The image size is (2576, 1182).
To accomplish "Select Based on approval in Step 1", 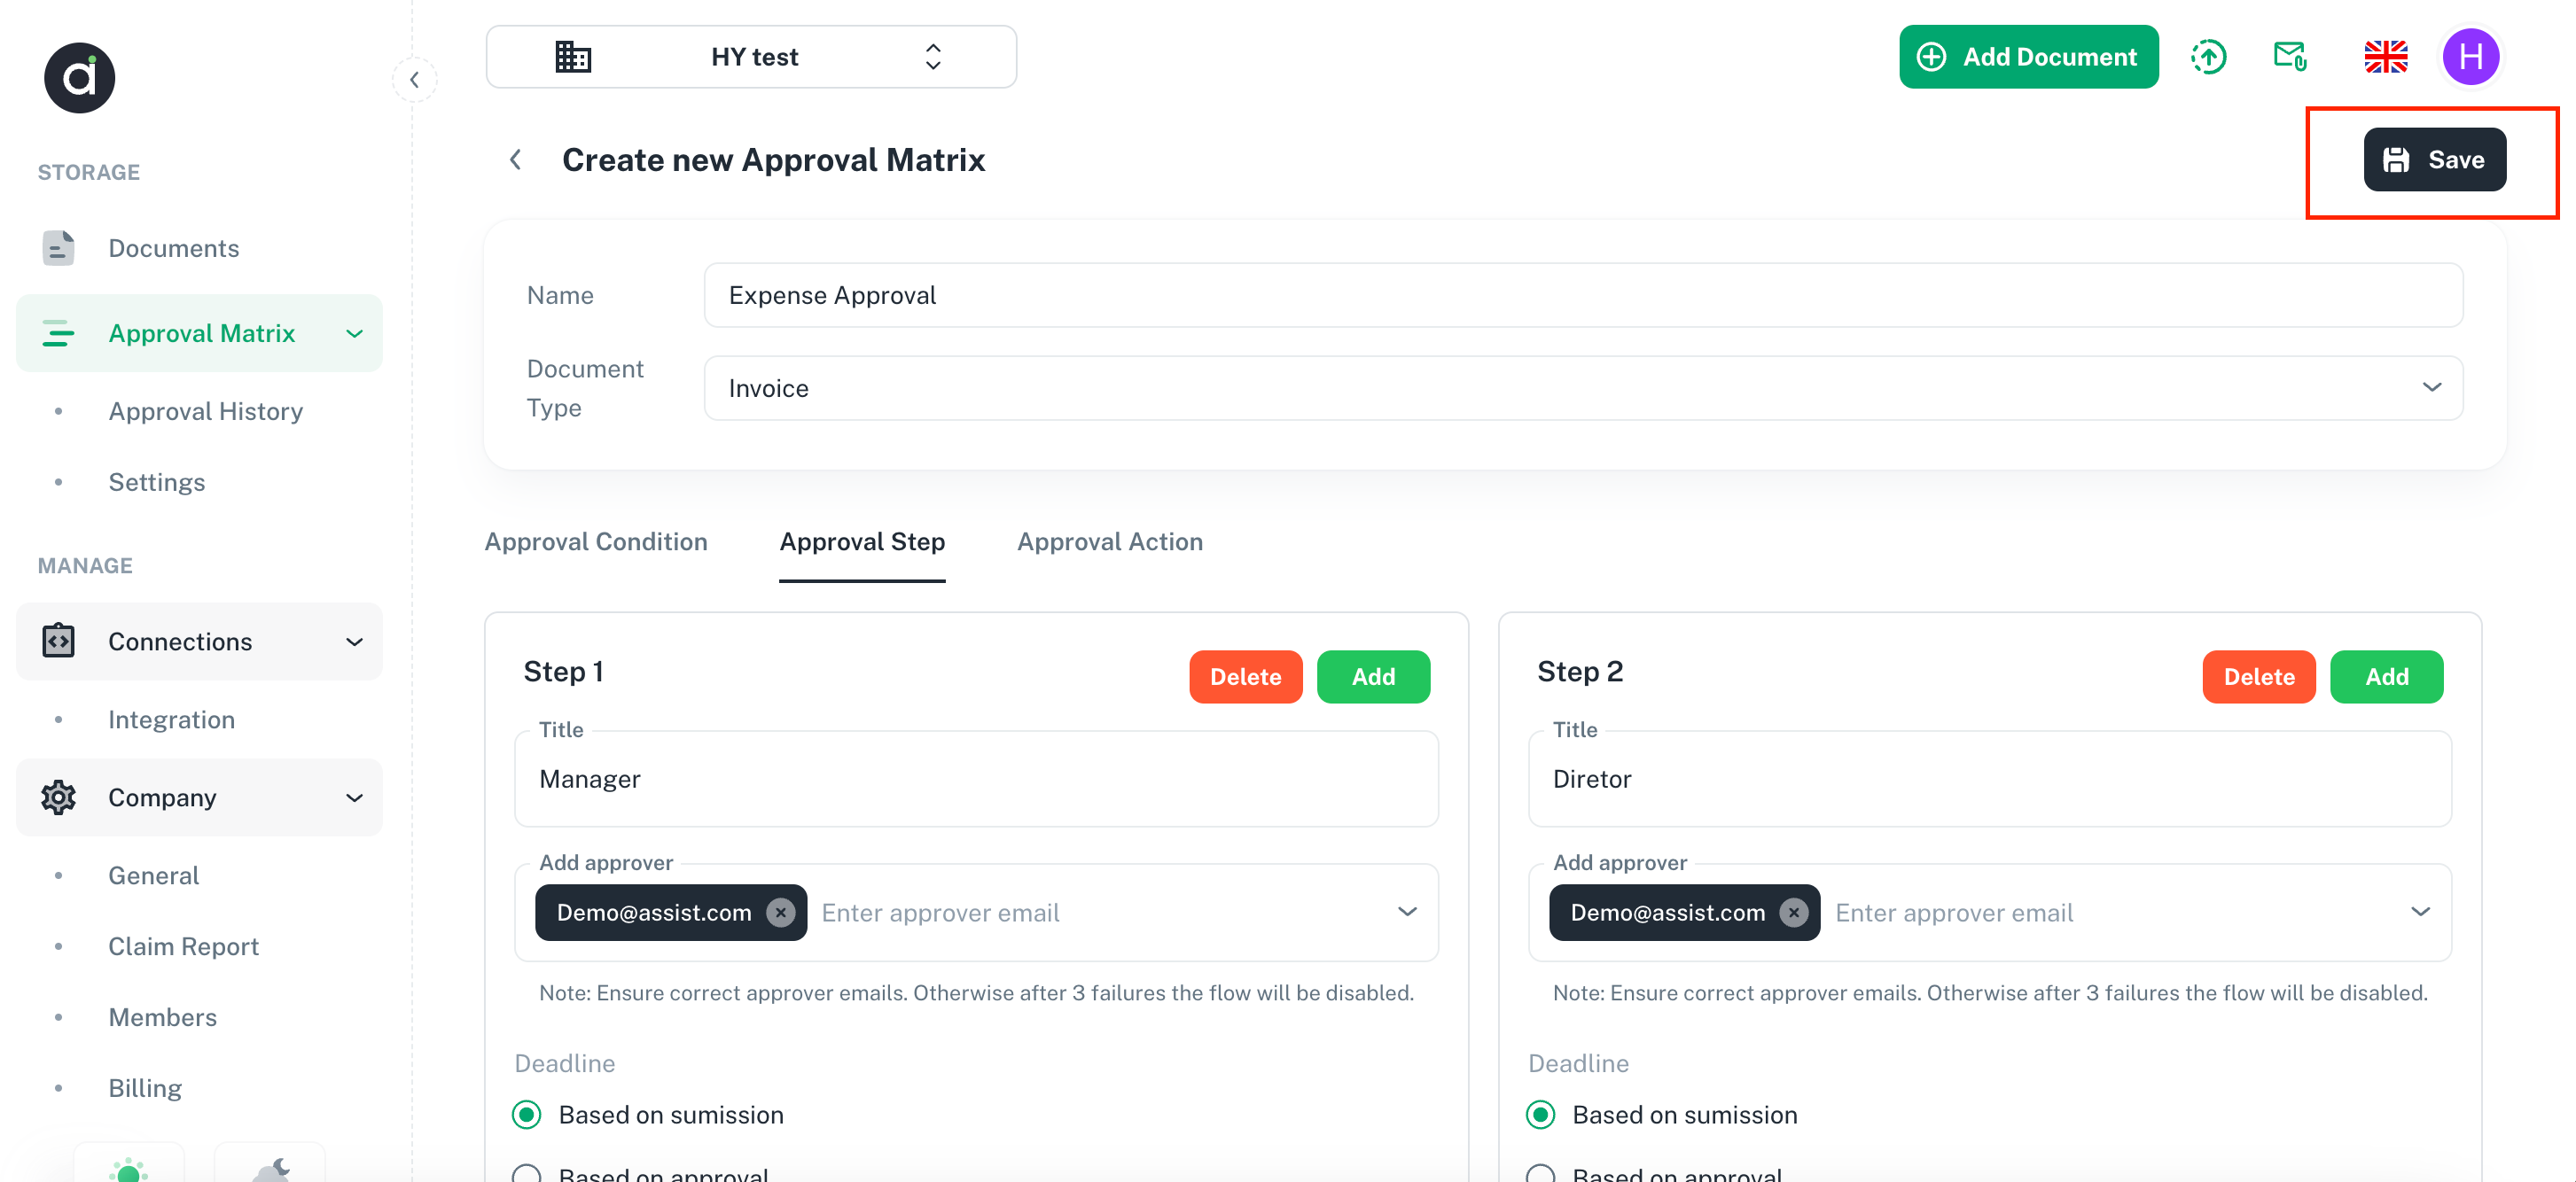I will 527,1173.
